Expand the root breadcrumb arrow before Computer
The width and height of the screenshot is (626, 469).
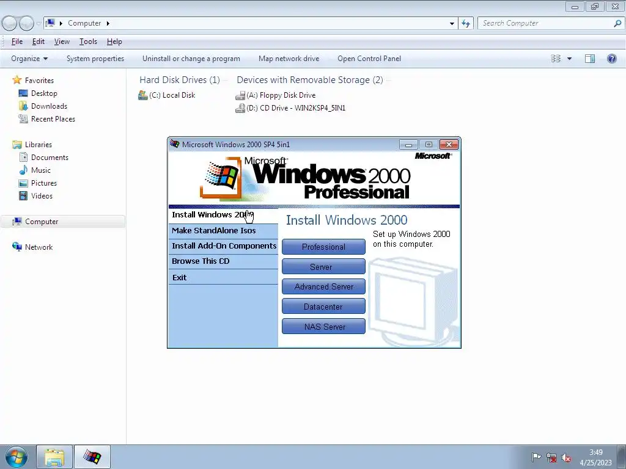click(61, 23)
